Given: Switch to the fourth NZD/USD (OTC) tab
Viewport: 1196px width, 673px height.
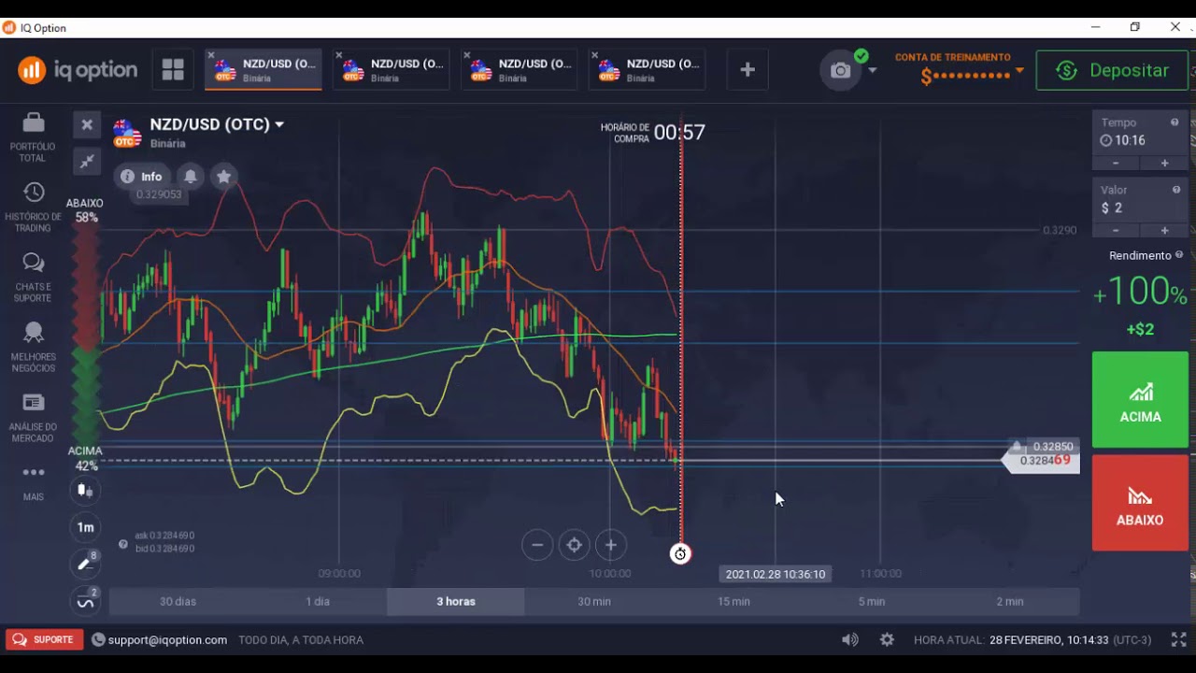Looking at the screenshot, I should (648, 70).
